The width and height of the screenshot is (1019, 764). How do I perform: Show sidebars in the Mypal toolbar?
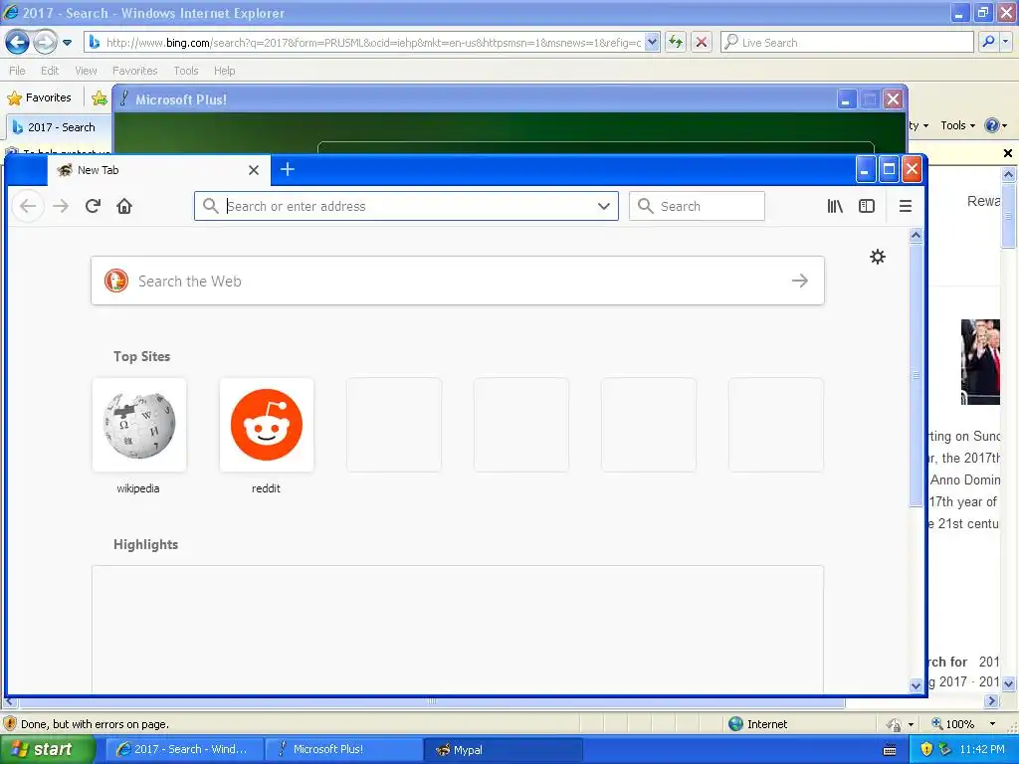[867, 207]
